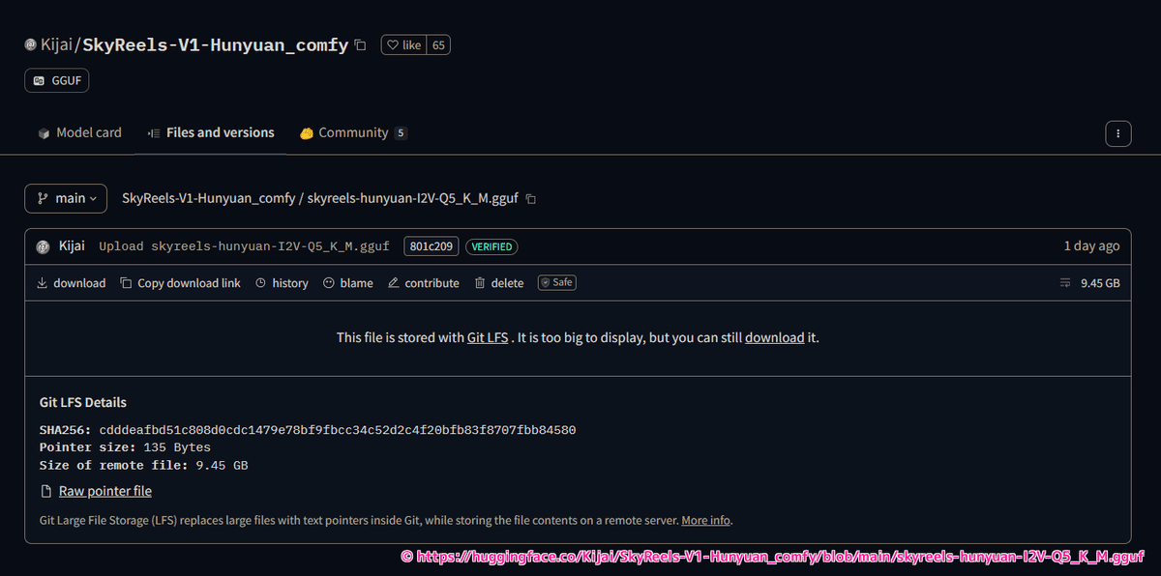This screenshot has height=576, width=1161.
Task: Go to SkyReels-V1-Hunyuan_comfy breadcrumb folder
Action: [x=208, y=198]
